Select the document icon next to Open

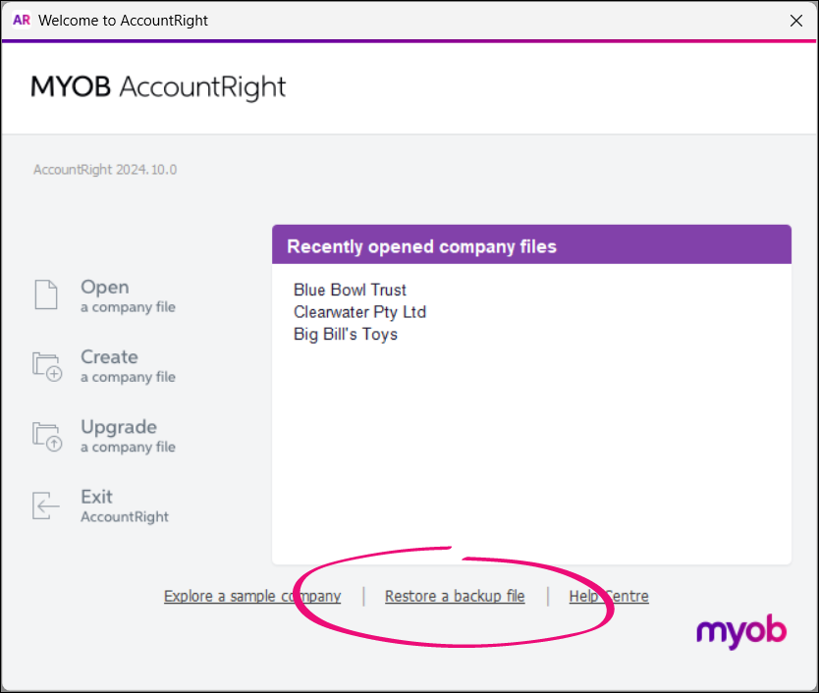[x=46, y=295]
